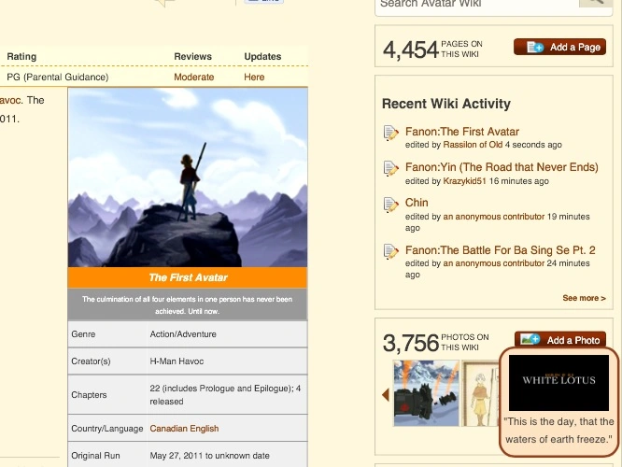
Task: Expand recent activity with See more
Action: (584, 298)
